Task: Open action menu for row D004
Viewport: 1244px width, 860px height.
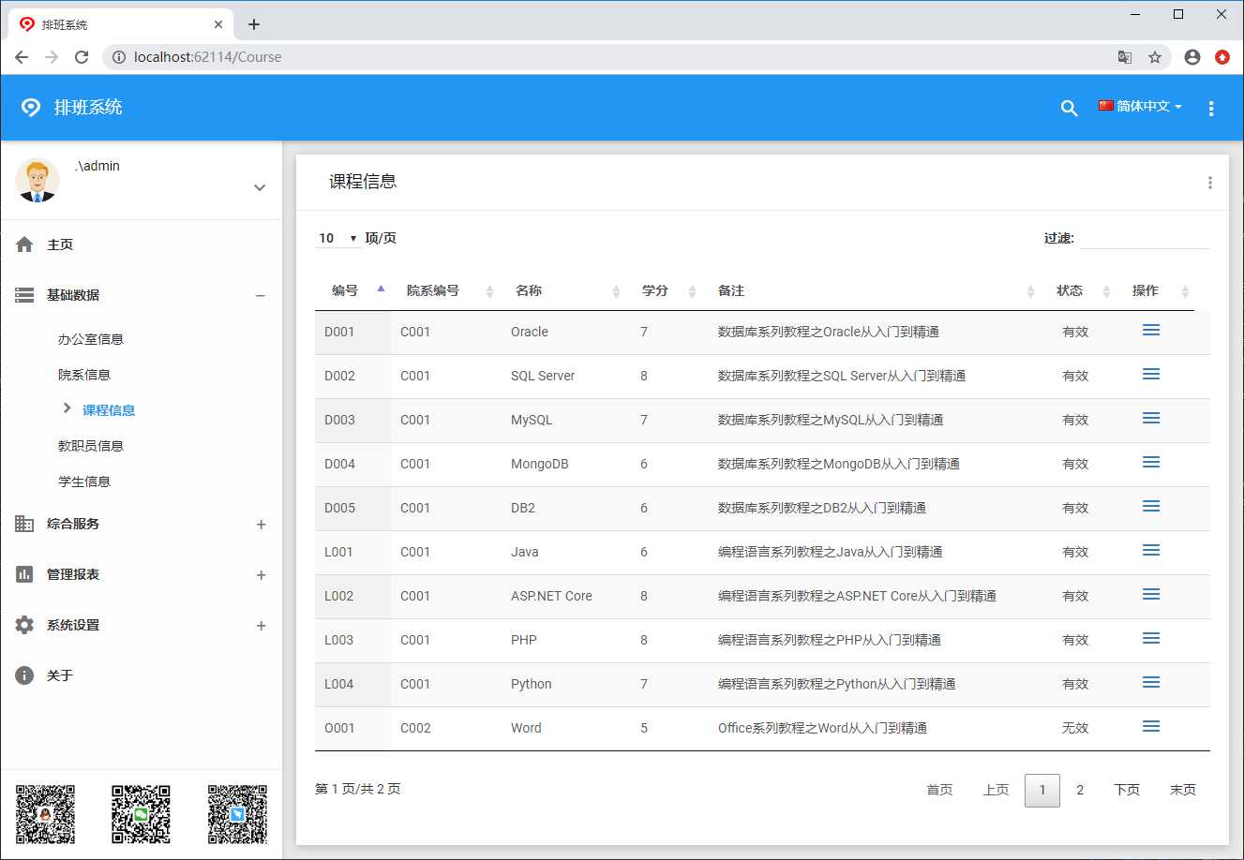Action: 1151,463
